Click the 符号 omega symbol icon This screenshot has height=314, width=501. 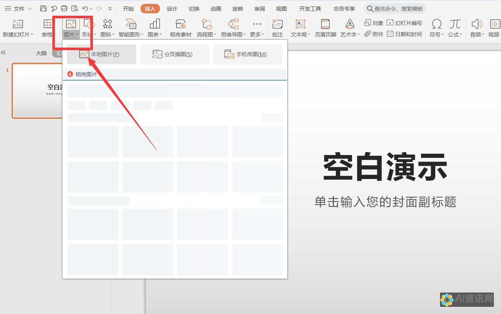[436, 24]
